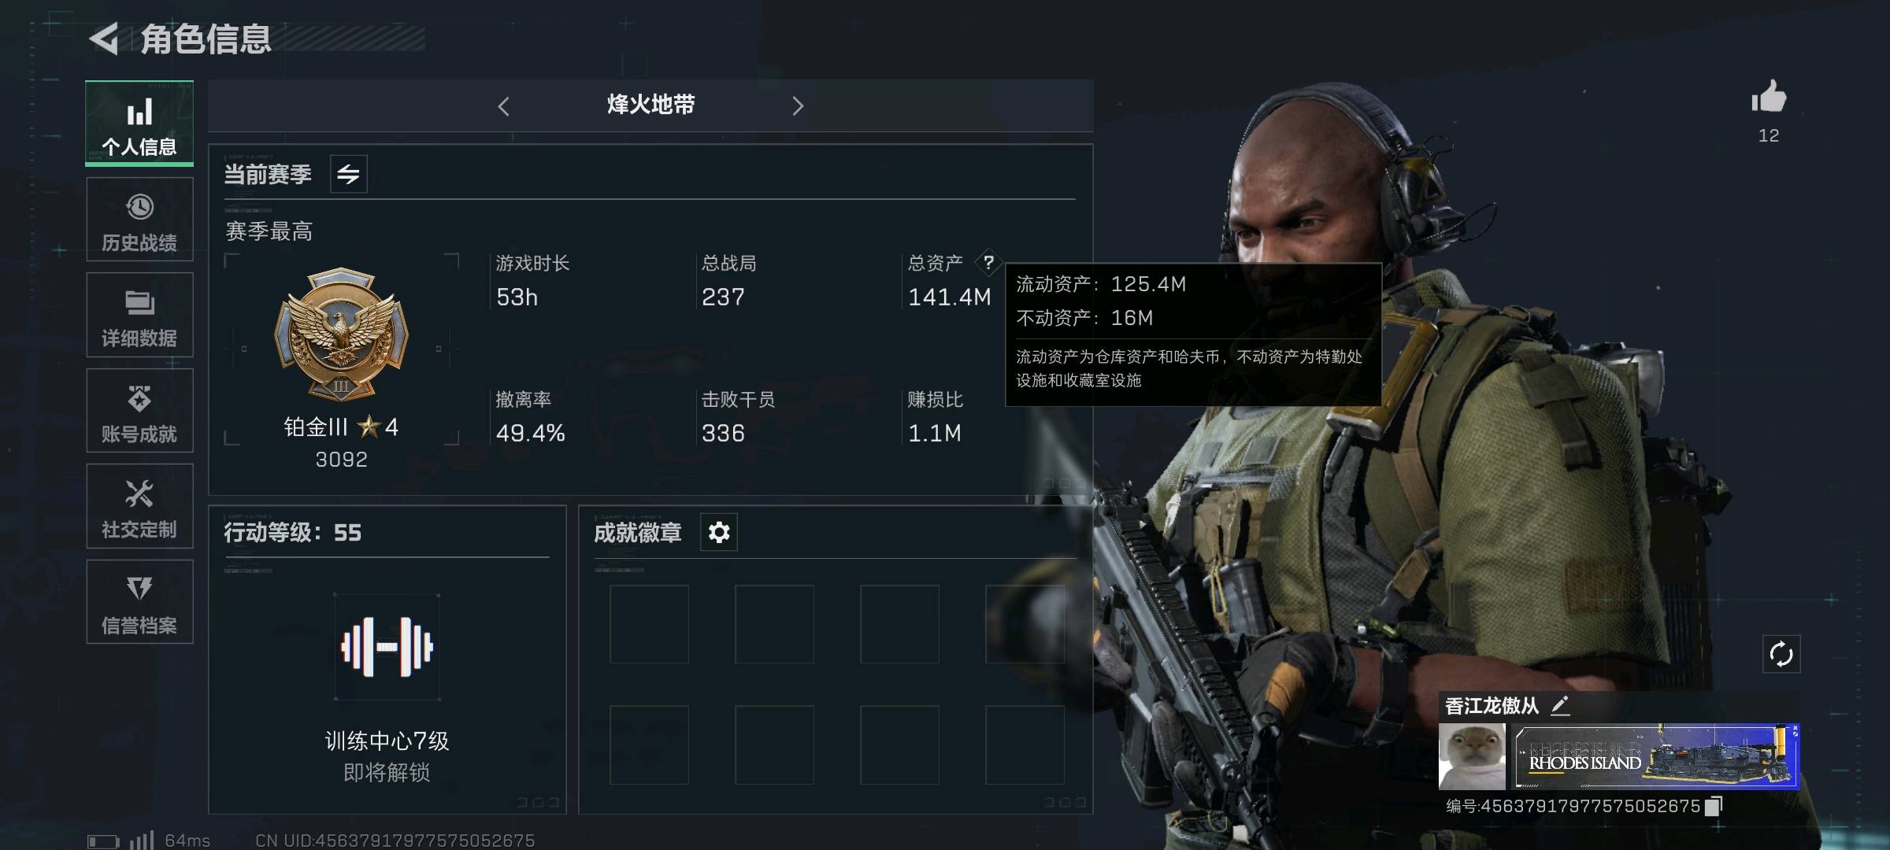Open 社交定制 customization section
This screenshot has width=1890, height=850.
[x=139, y=506]
